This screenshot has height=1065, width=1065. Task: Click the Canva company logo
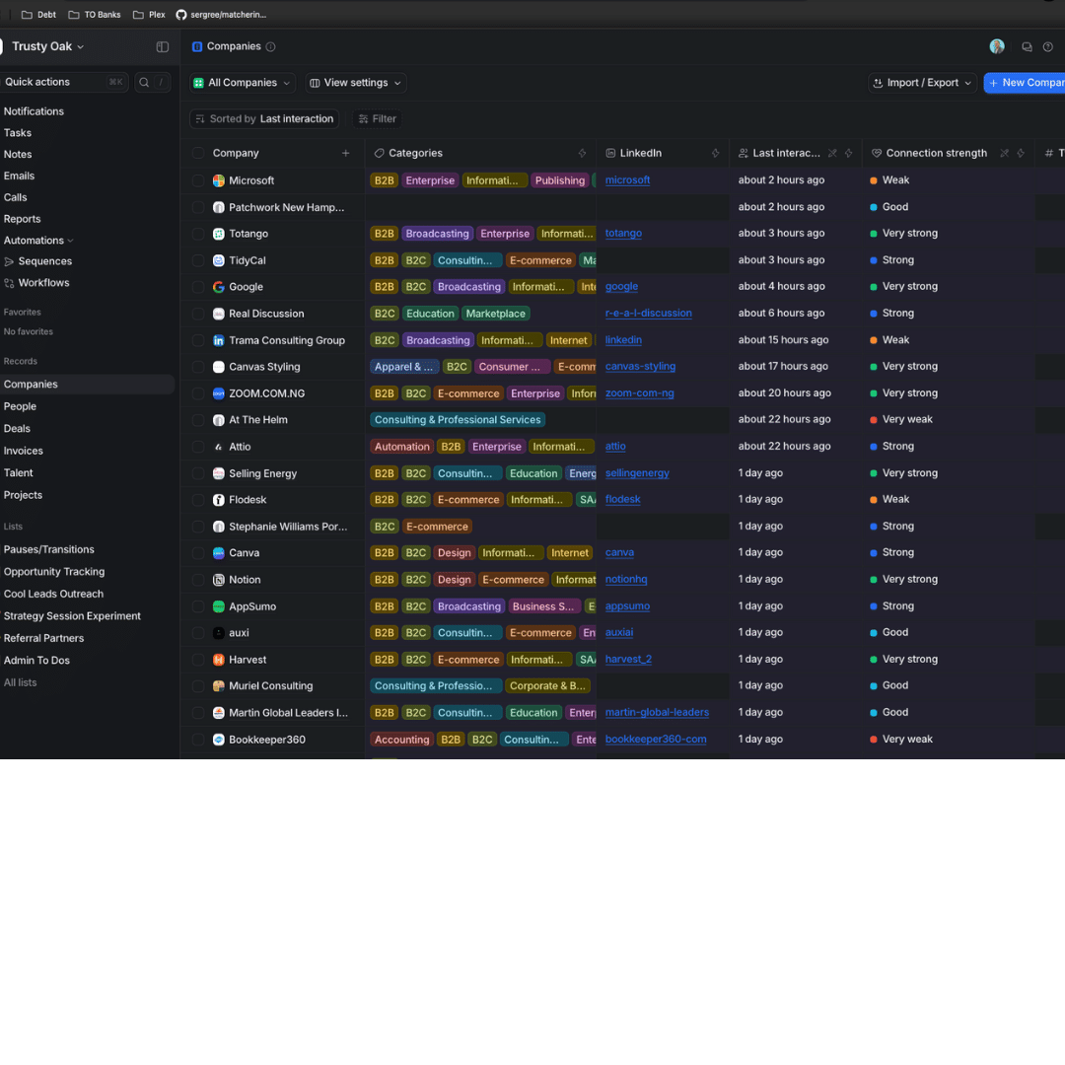[x=219, y=553]
